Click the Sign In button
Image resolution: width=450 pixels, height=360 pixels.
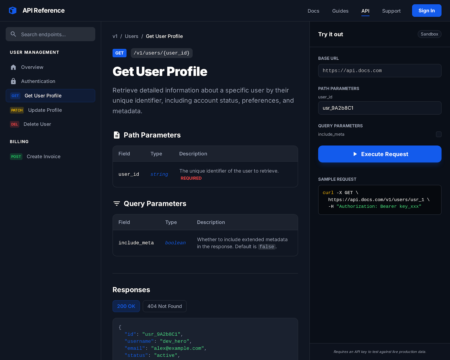click(x=427, y=10)
